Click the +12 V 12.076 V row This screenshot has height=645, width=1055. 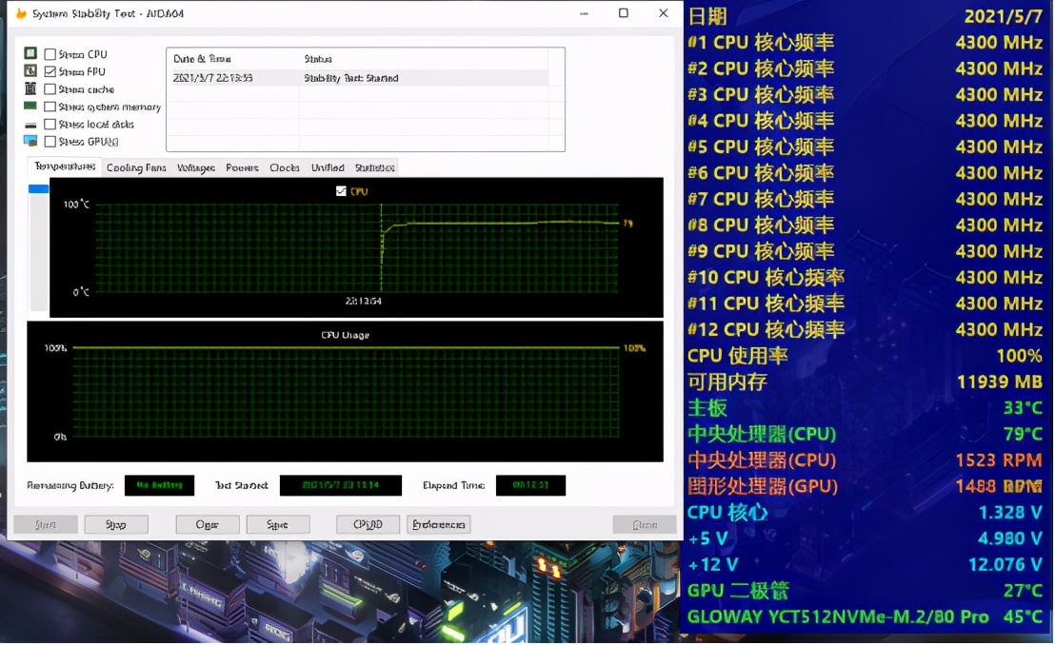tap(866, 564)
